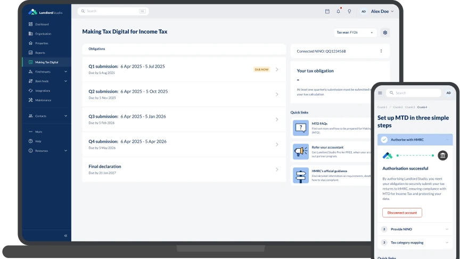The image size is (460, 259).
Task: Expand the Resources submenu chevron
Action: 65,151
